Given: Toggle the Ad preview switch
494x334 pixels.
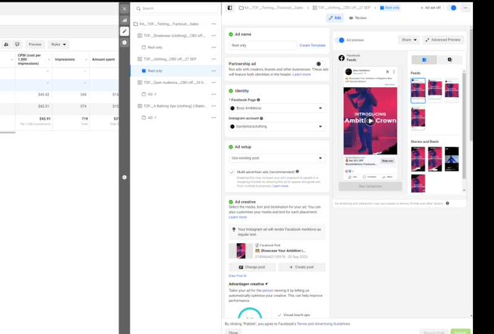Looking at the screenshot, I should [x=339, y=40].
